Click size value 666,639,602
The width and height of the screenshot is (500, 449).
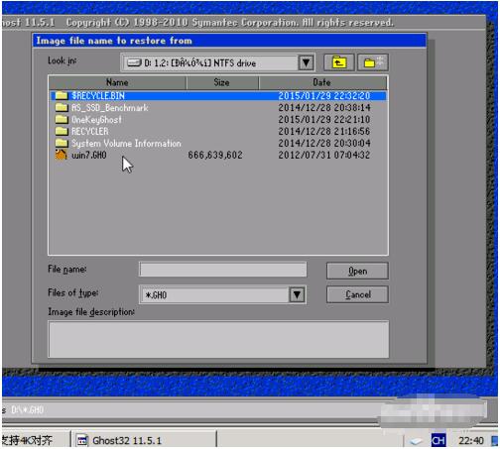pyautogui.click(x=215, y=155)
